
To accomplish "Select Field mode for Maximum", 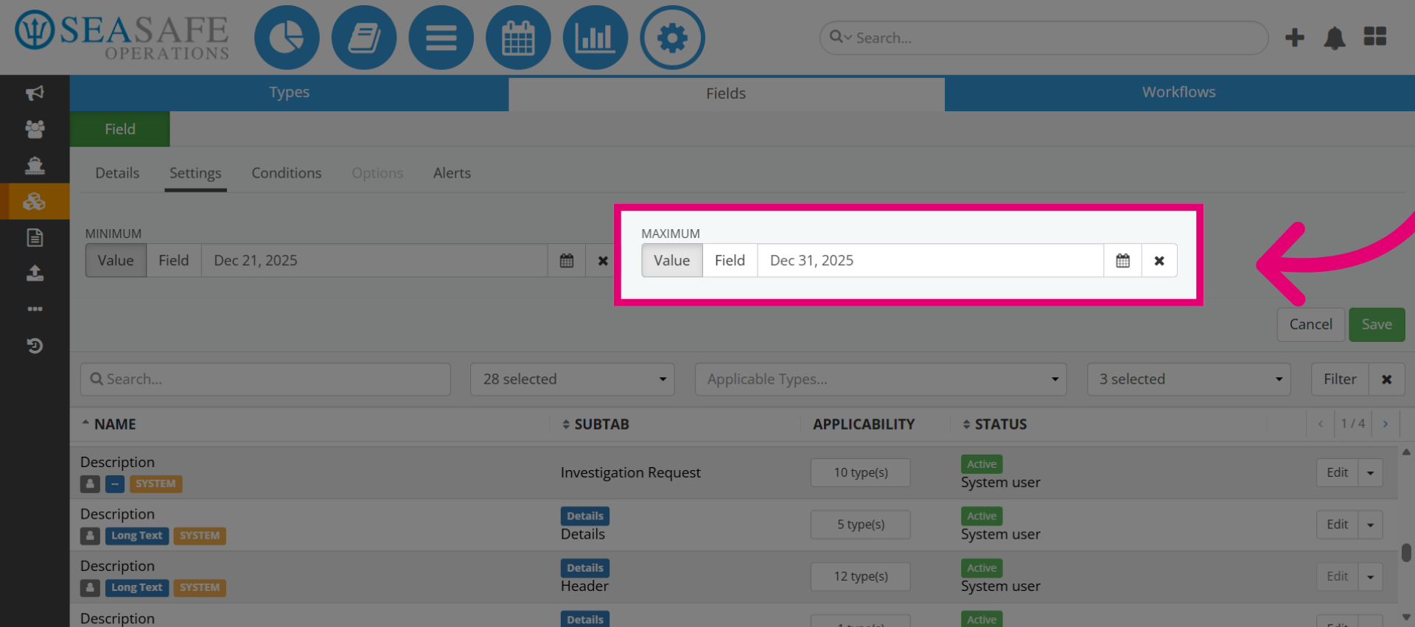I will coord(730,261).
